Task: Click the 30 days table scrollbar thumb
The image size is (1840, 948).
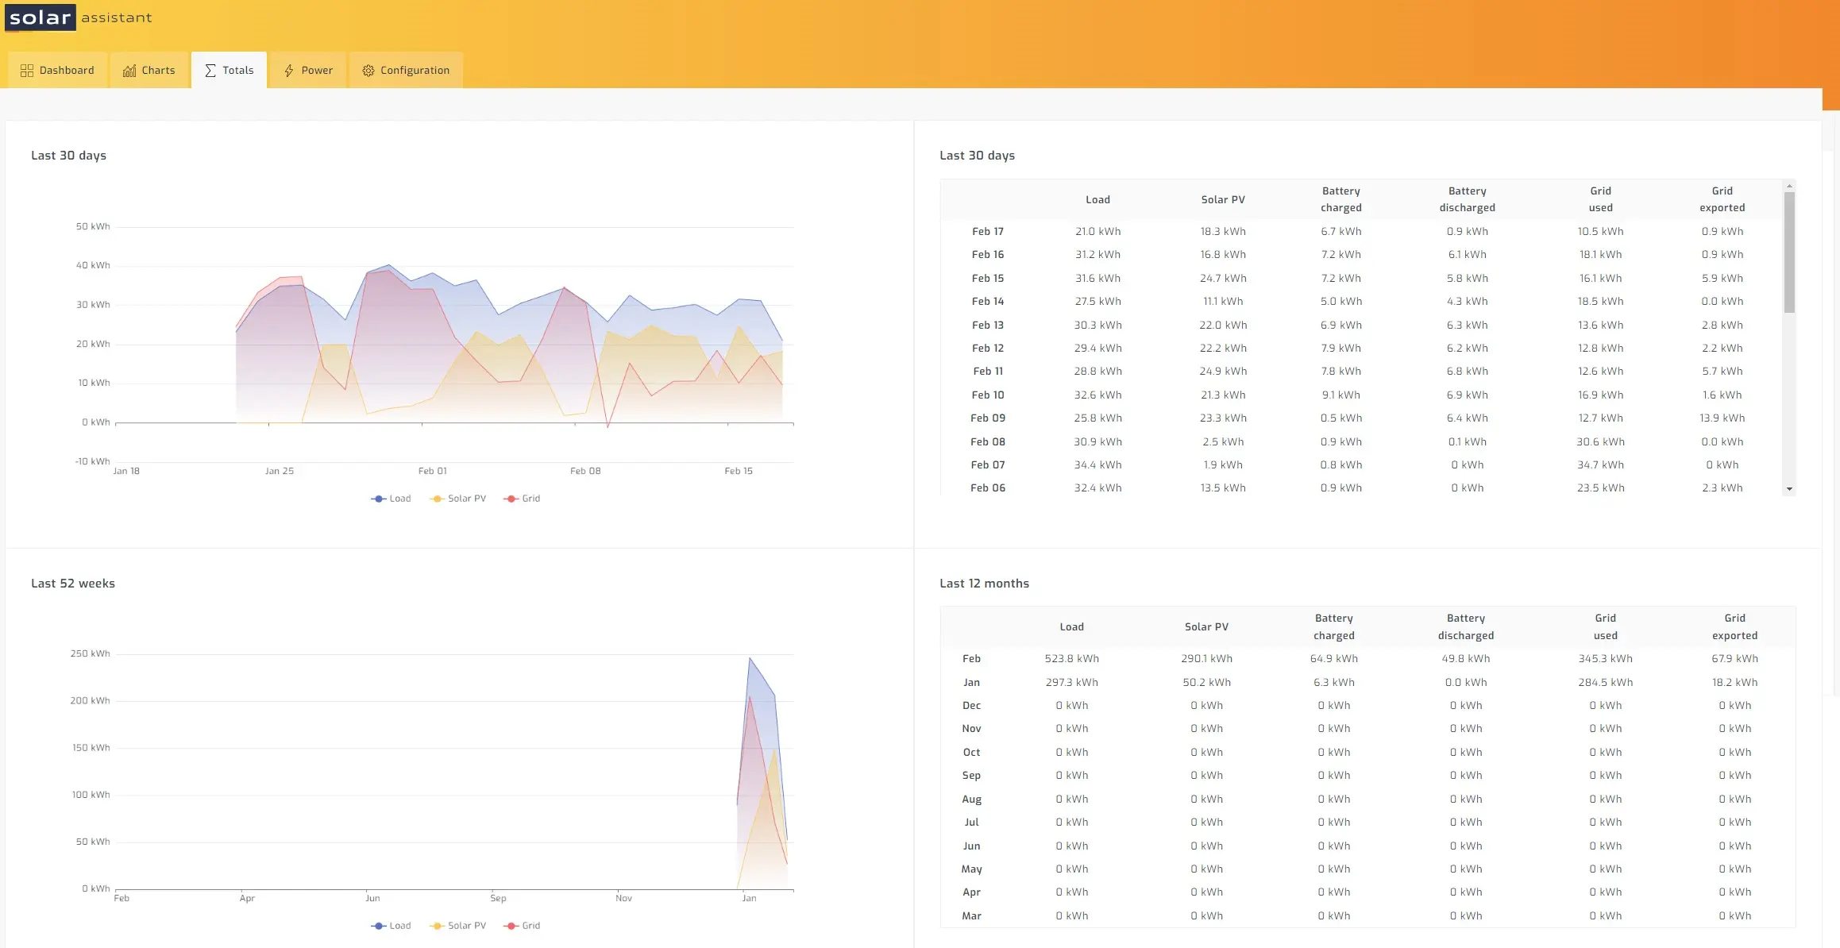Action: [x=1789, y=252]
